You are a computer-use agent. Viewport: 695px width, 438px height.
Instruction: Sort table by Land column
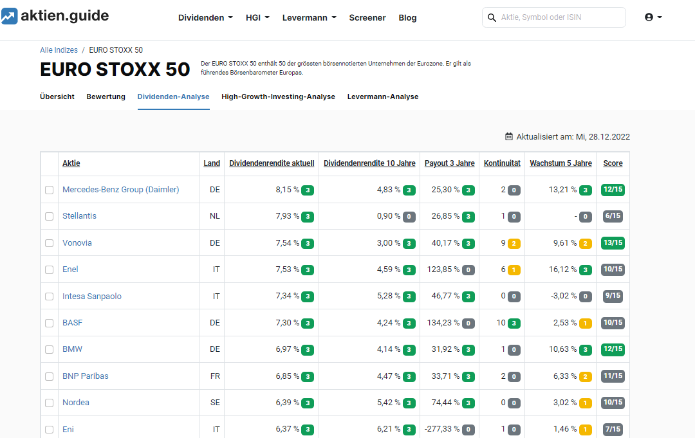coord(212,163)
